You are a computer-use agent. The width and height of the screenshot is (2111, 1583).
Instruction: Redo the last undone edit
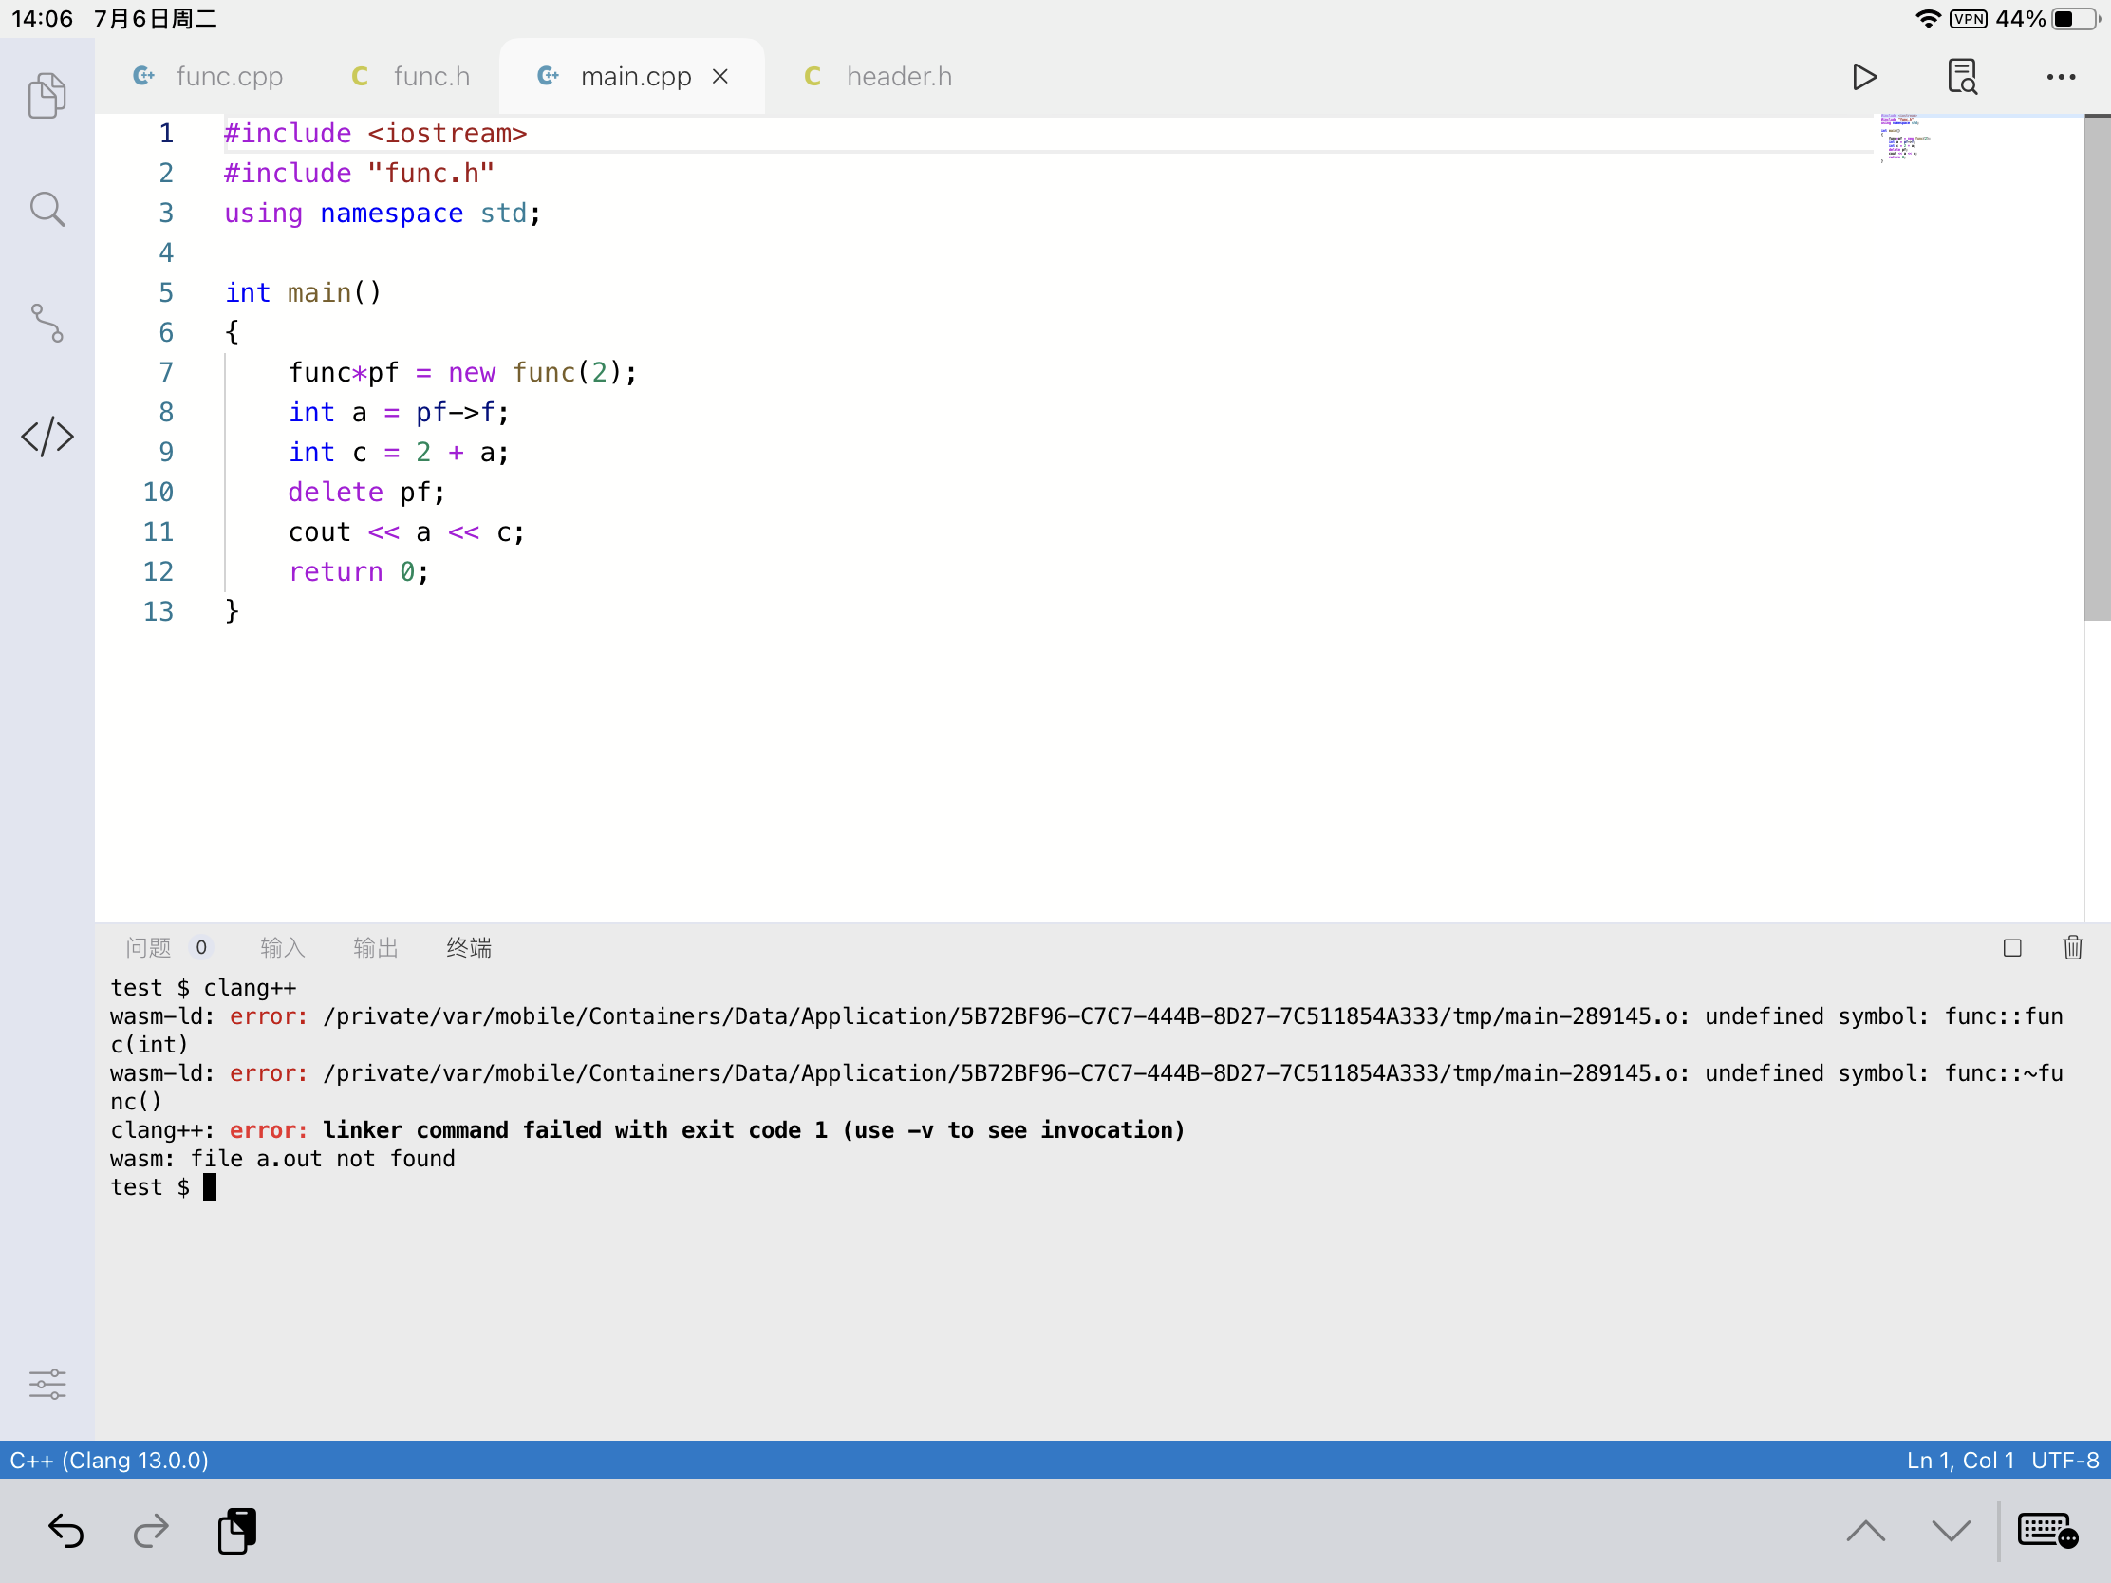[151, 1531]
